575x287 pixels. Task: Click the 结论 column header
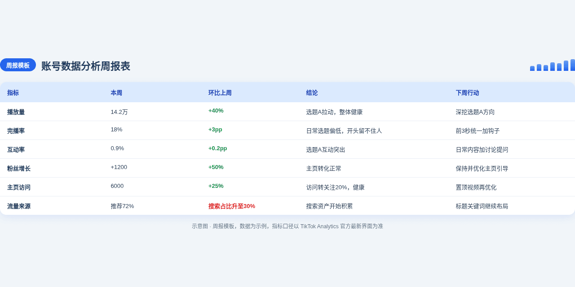(x=312, y=93)
